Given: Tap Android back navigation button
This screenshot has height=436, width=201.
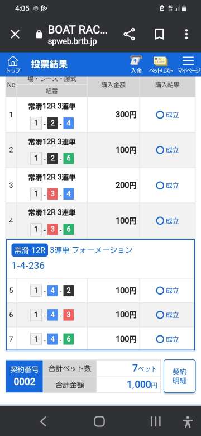Looking at the screenshot, I should [x=44, y=421].
